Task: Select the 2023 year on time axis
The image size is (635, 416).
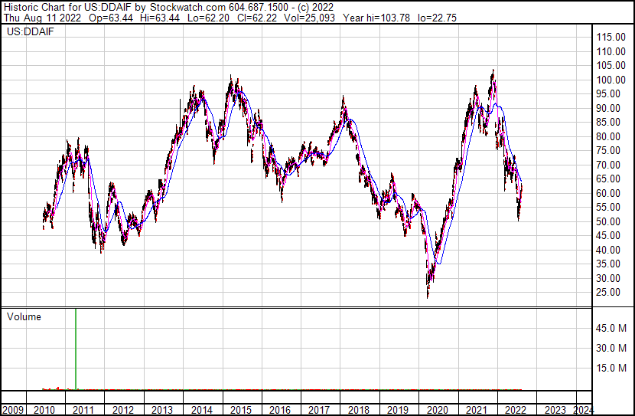Action: click(x=555, y=409)
